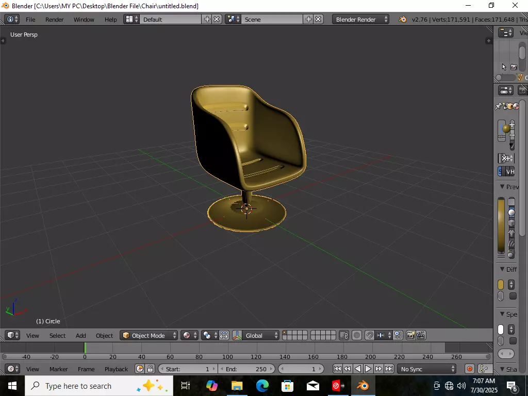528x396 pixels.
Task: Enable the first scene layer button
Action: click(285, 333)
